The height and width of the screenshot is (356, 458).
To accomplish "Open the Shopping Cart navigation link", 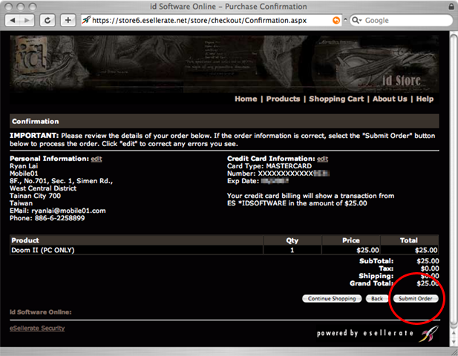I will (x=336, y=99).
